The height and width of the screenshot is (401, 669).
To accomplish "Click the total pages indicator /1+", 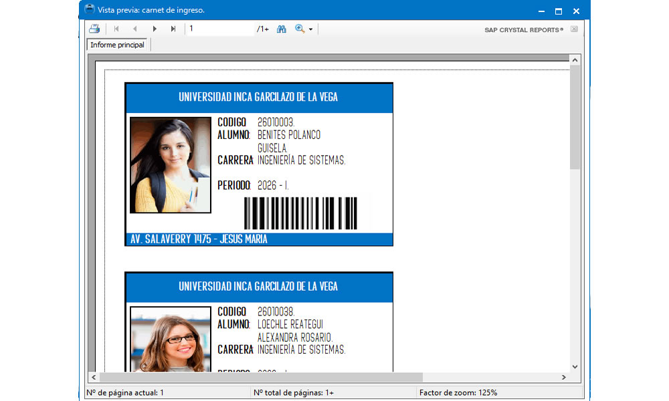I will coord(263,29).
